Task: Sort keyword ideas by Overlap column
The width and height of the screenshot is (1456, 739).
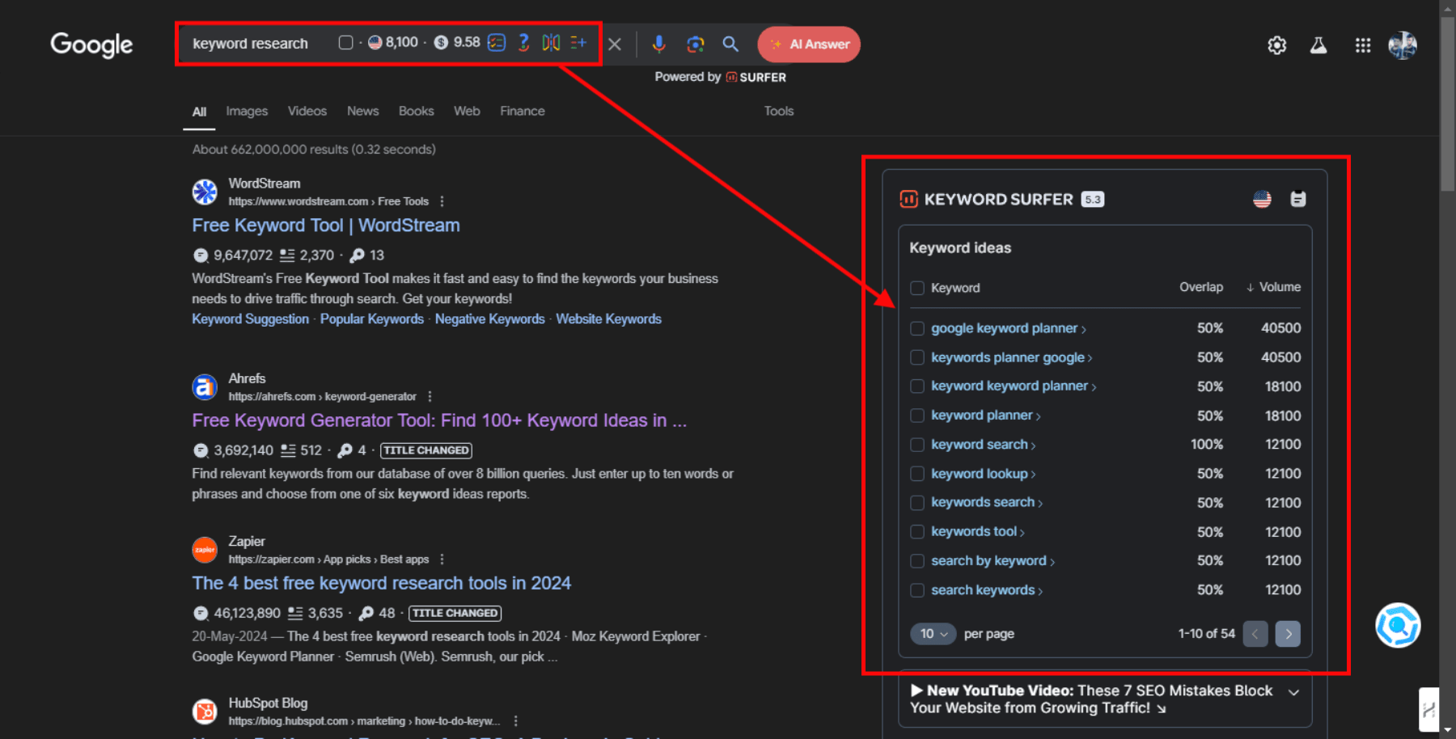Action: coord(1201,287)
